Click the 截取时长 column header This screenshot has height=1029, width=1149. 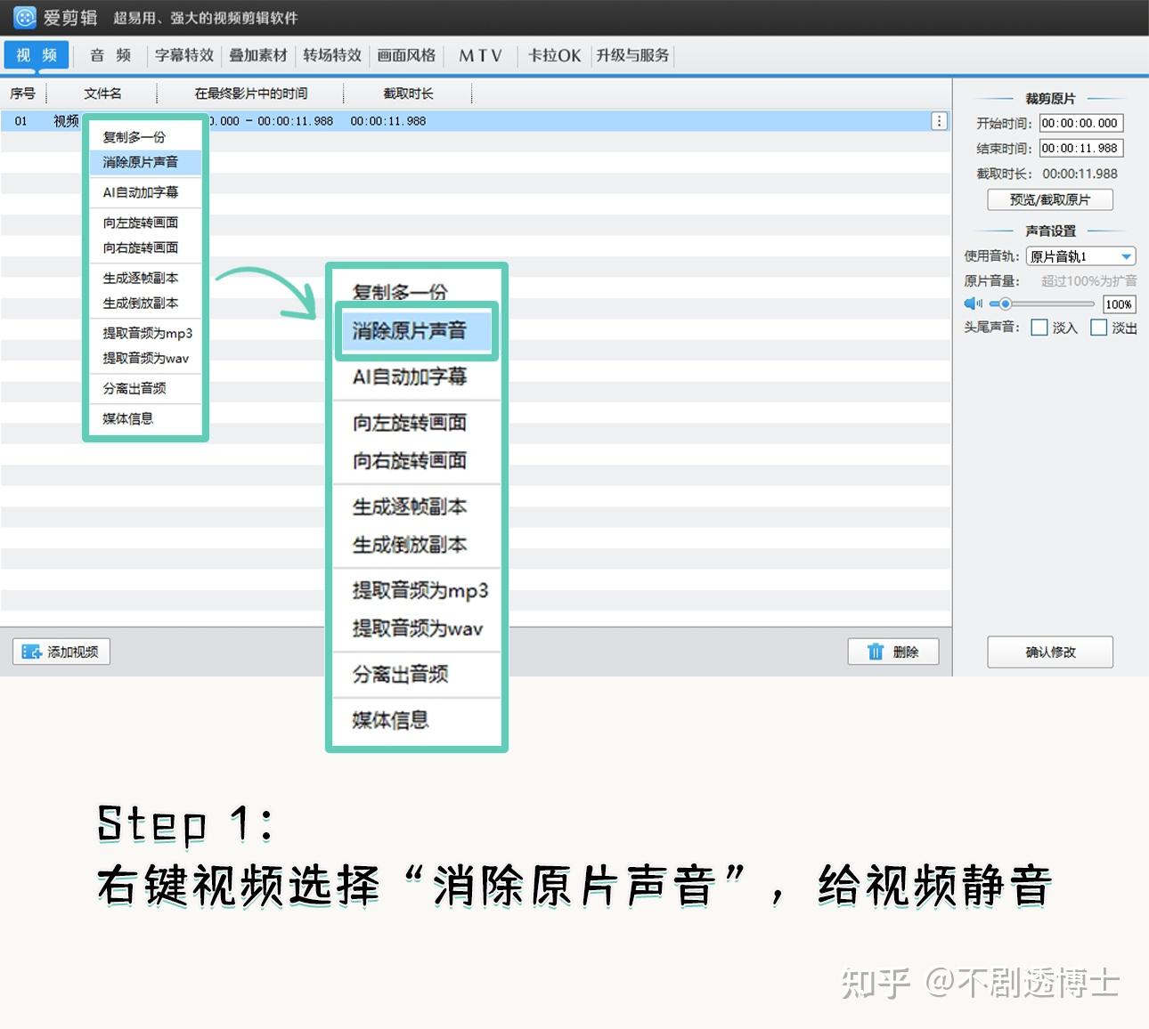408,93
